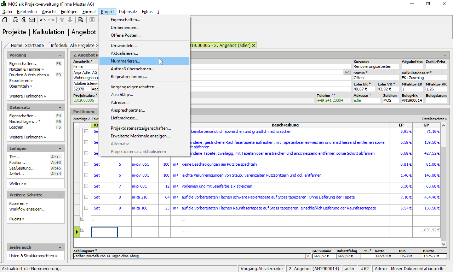453x272 pixels.
Task: Clear Zahlungsart with the orange x icon
Action: click(308, 256)
